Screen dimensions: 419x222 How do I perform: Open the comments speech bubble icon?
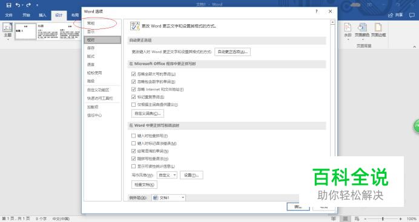[x=412, y=15]
